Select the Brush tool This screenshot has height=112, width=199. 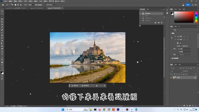pyautogui.click(x=2, y=32)
